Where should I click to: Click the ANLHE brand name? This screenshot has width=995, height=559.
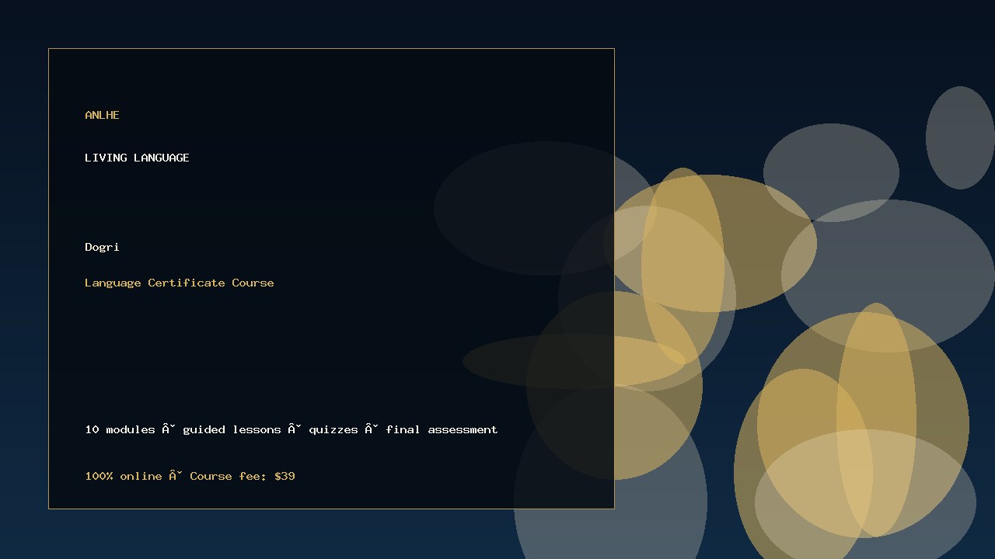102,115
